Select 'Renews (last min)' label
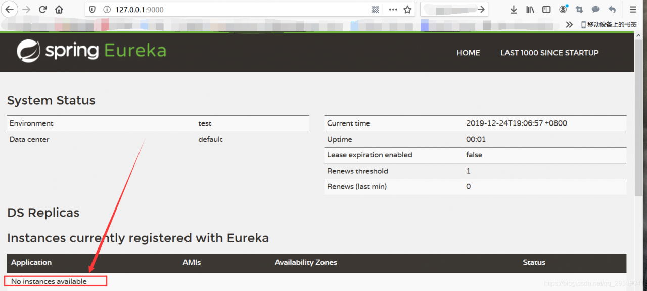Screen dimensions: 647x291 [x=357, y=187]
